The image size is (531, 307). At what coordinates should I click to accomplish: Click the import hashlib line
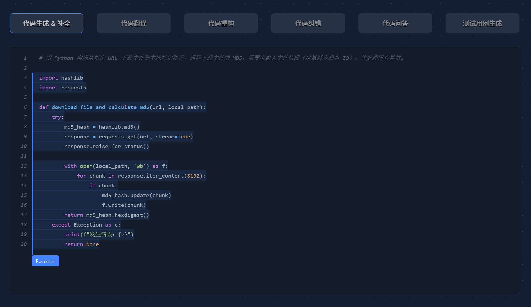click(61, 78)
